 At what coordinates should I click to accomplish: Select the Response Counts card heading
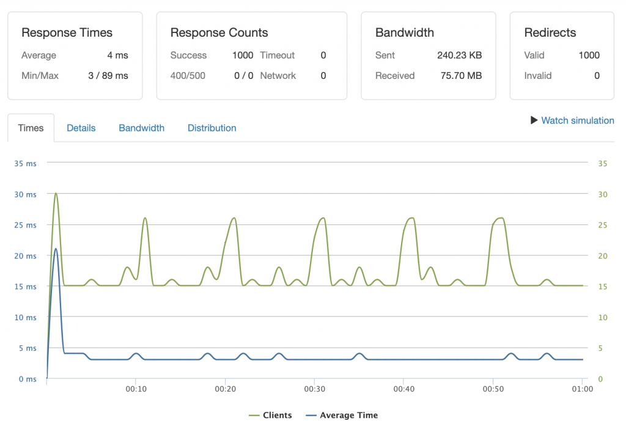click(x=219, y=33)
